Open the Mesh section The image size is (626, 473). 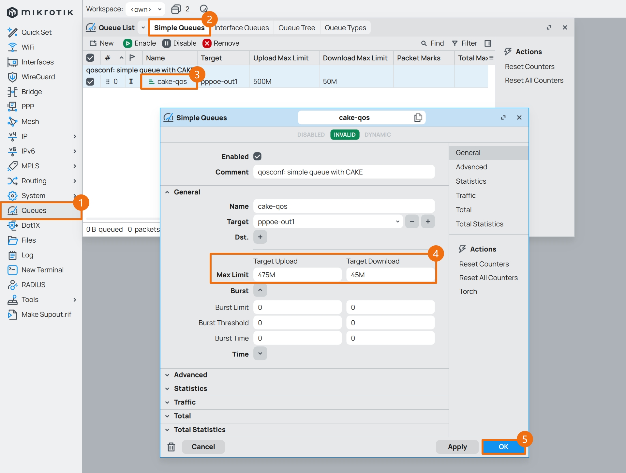coord(30,121)
